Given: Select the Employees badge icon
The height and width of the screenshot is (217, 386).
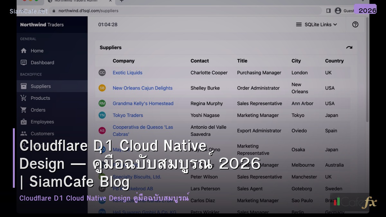Looking at the screenshot, I should 24,122.
